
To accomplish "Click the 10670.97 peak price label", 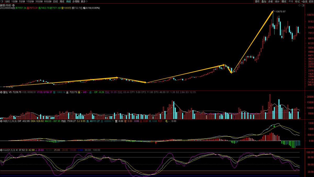I will tap(281, 11).
